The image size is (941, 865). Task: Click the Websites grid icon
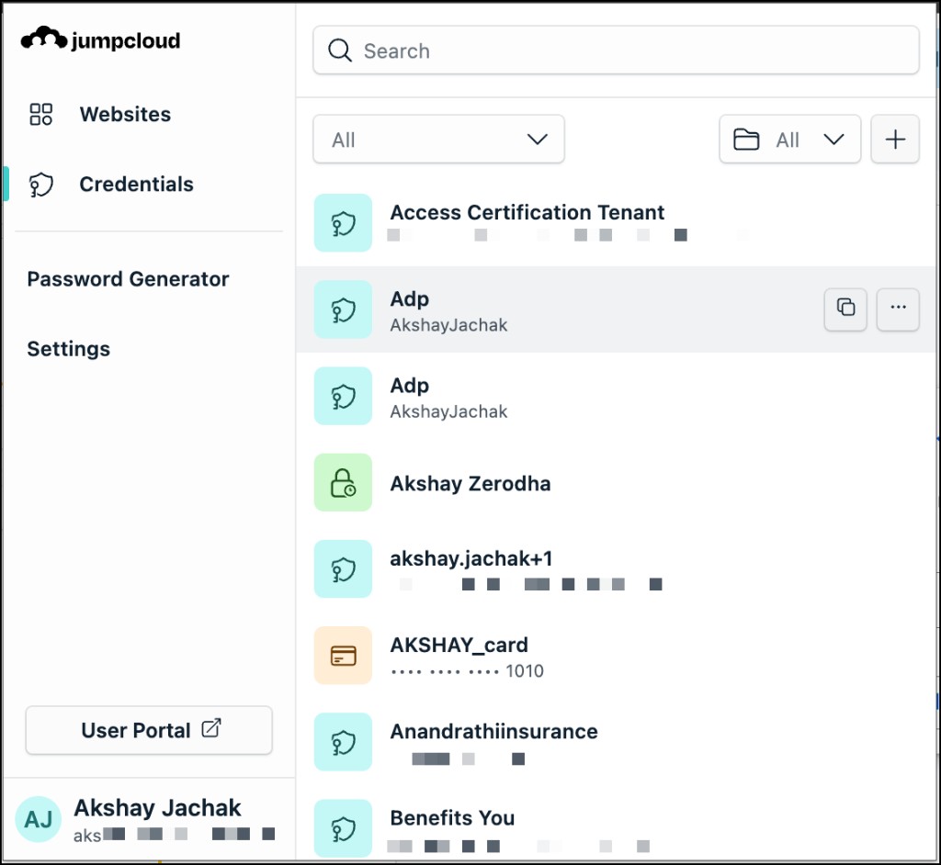coord(40,114)
